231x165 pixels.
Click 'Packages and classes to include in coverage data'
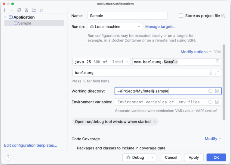(x=121, y=148)
